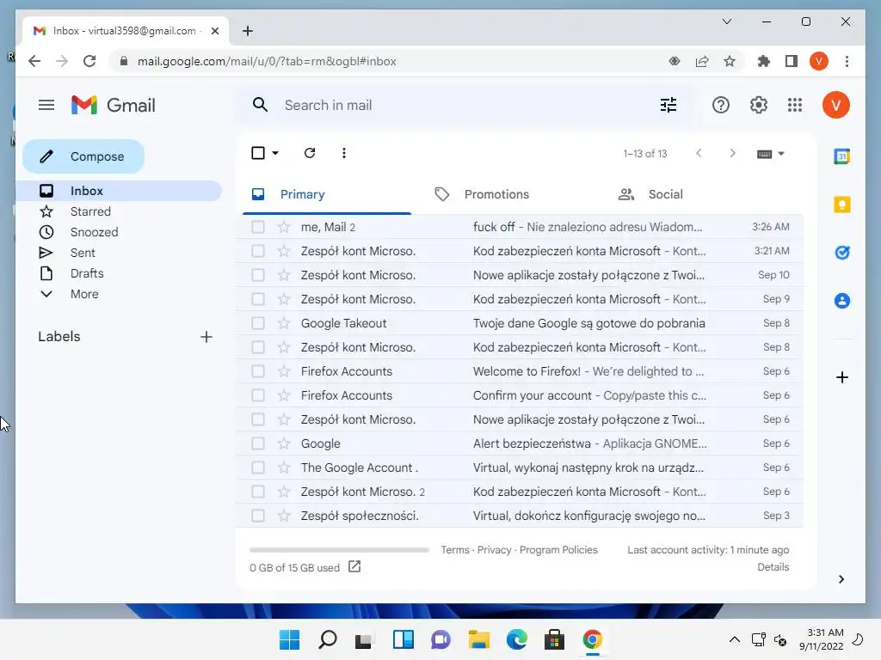Switch to the Social tab

(x=665, y=194)
